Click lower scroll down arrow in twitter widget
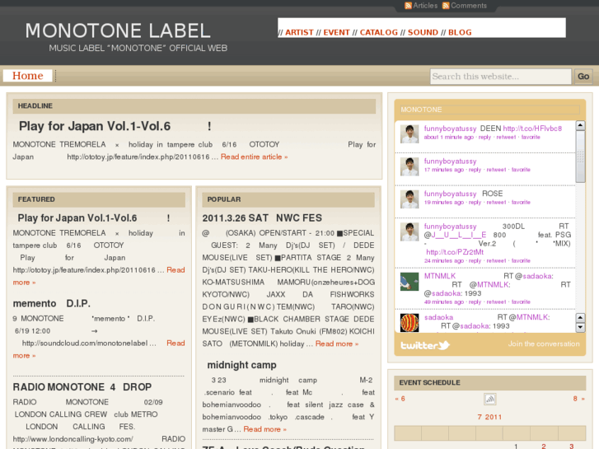Screen dimensions: 599x449 pos(580,328)
